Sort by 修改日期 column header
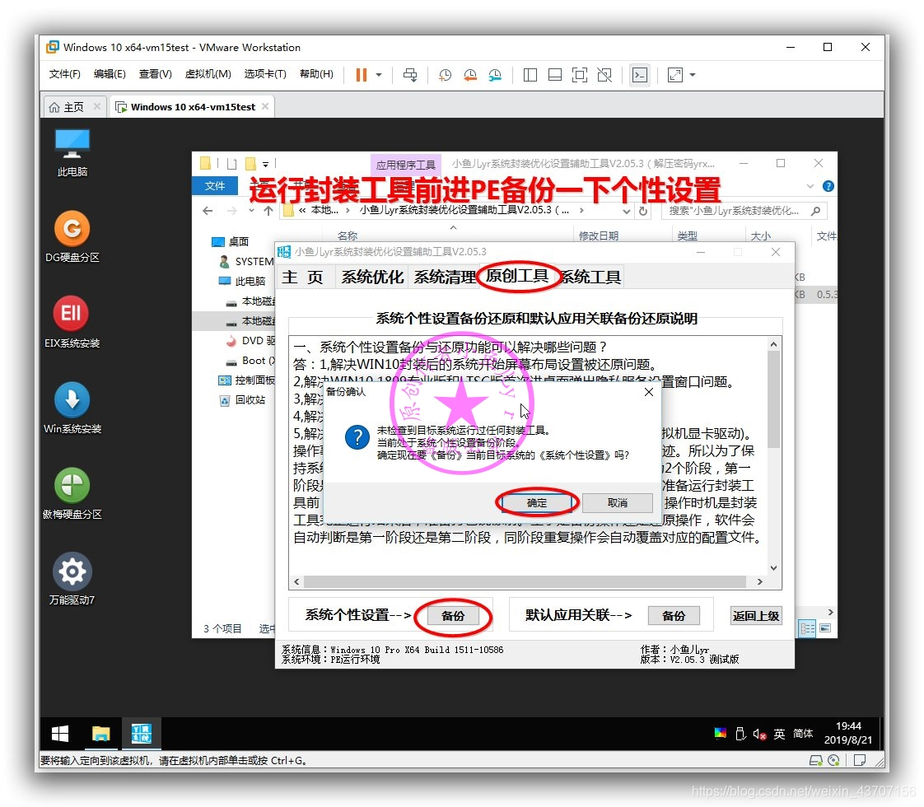The width and height of the screenshot is (924, 807). (x=599, y=236)
